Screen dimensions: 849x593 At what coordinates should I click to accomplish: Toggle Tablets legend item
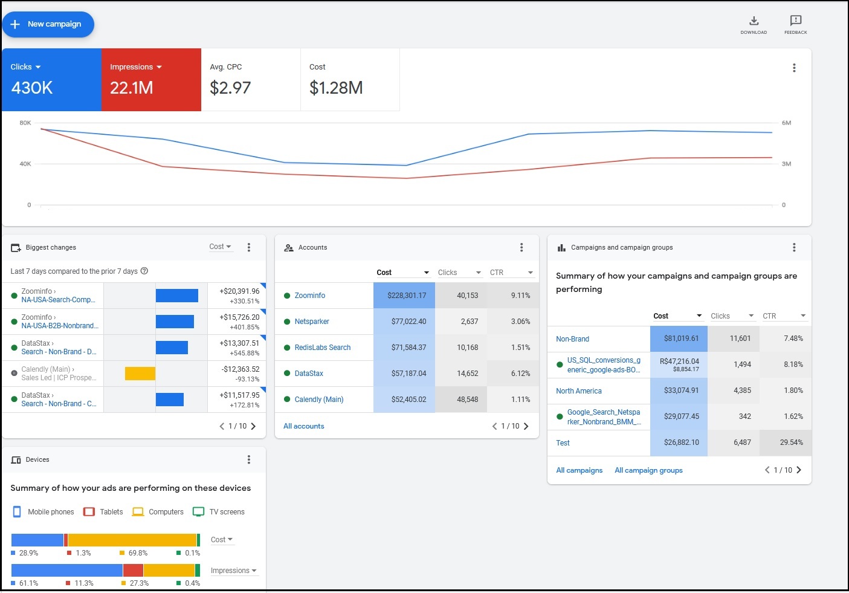pos(103,512)
